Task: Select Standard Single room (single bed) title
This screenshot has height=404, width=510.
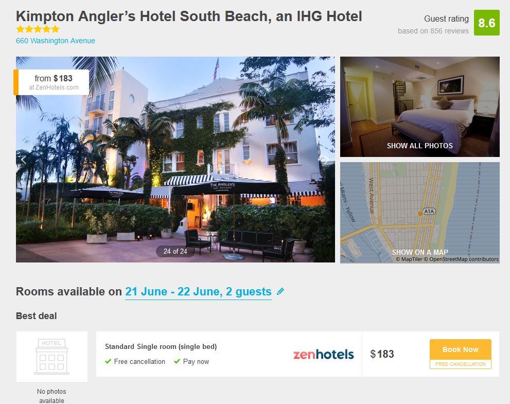Action: point(161,346)
